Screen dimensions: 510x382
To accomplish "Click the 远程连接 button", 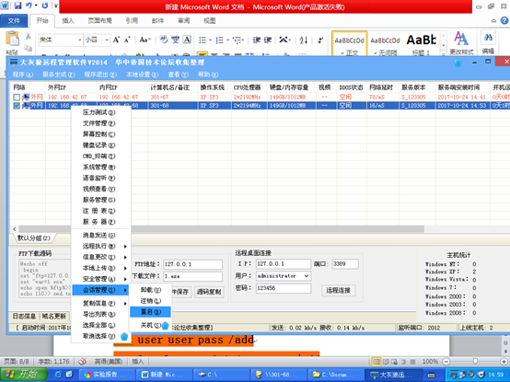I will pos(338,290).
